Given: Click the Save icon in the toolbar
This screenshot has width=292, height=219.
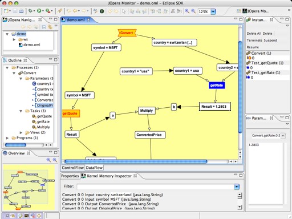Looking at the screenshot, I should [15, 11].
